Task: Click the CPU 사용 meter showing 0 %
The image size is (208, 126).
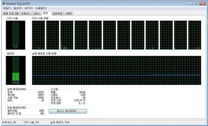Action: pyautogui.click(x=16, y=35)
